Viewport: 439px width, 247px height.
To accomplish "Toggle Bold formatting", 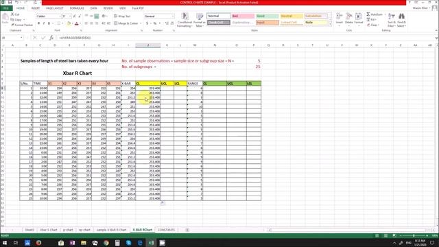I will [38, 23].
